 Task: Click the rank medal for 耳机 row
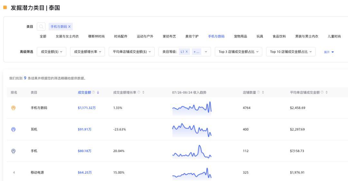(13, 129)
